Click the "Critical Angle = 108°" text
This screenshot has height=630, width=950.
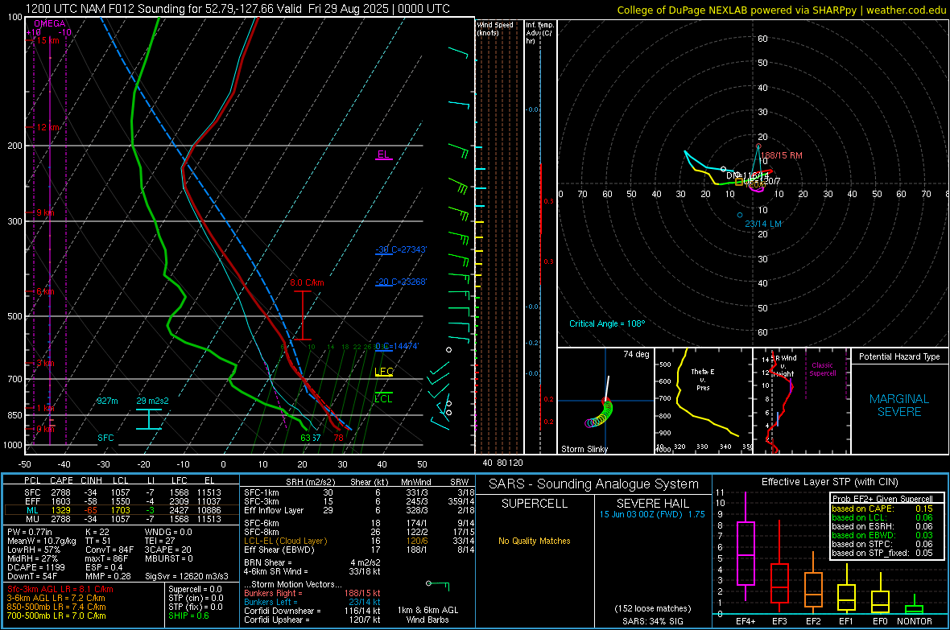607,323
